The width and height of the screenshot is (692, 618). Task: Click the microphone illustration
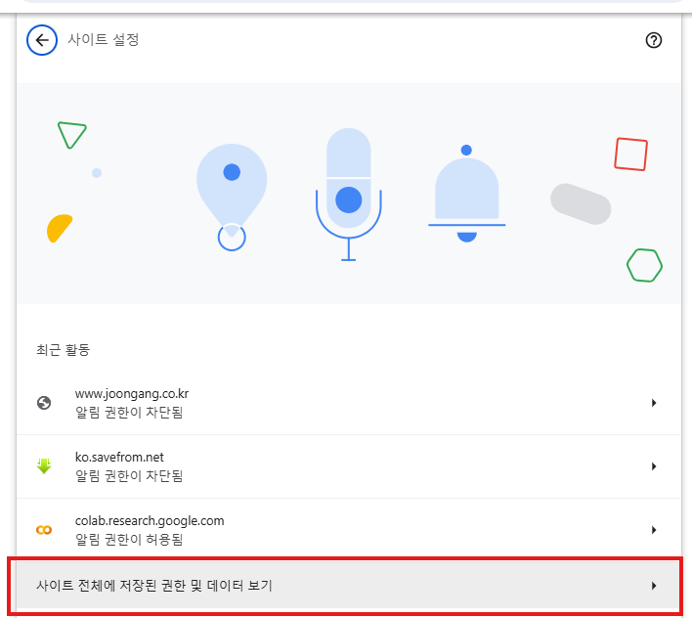348,193
